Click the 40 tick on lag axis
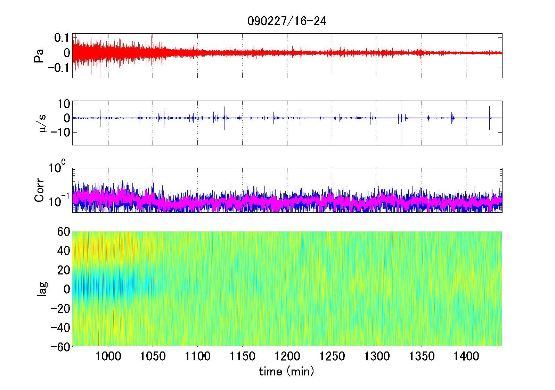This screenshot has height=390, width=555. [64, 251]
